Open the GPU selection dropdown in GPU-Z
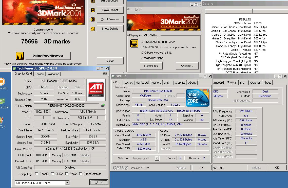 67,183
